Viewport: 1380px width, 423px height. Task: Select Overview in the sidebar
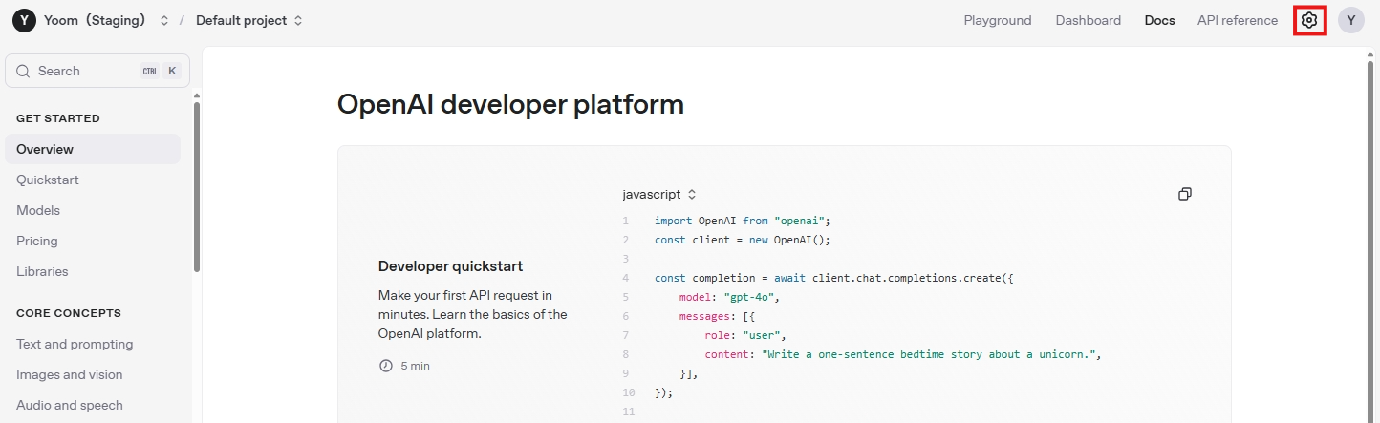pos(93,149)
